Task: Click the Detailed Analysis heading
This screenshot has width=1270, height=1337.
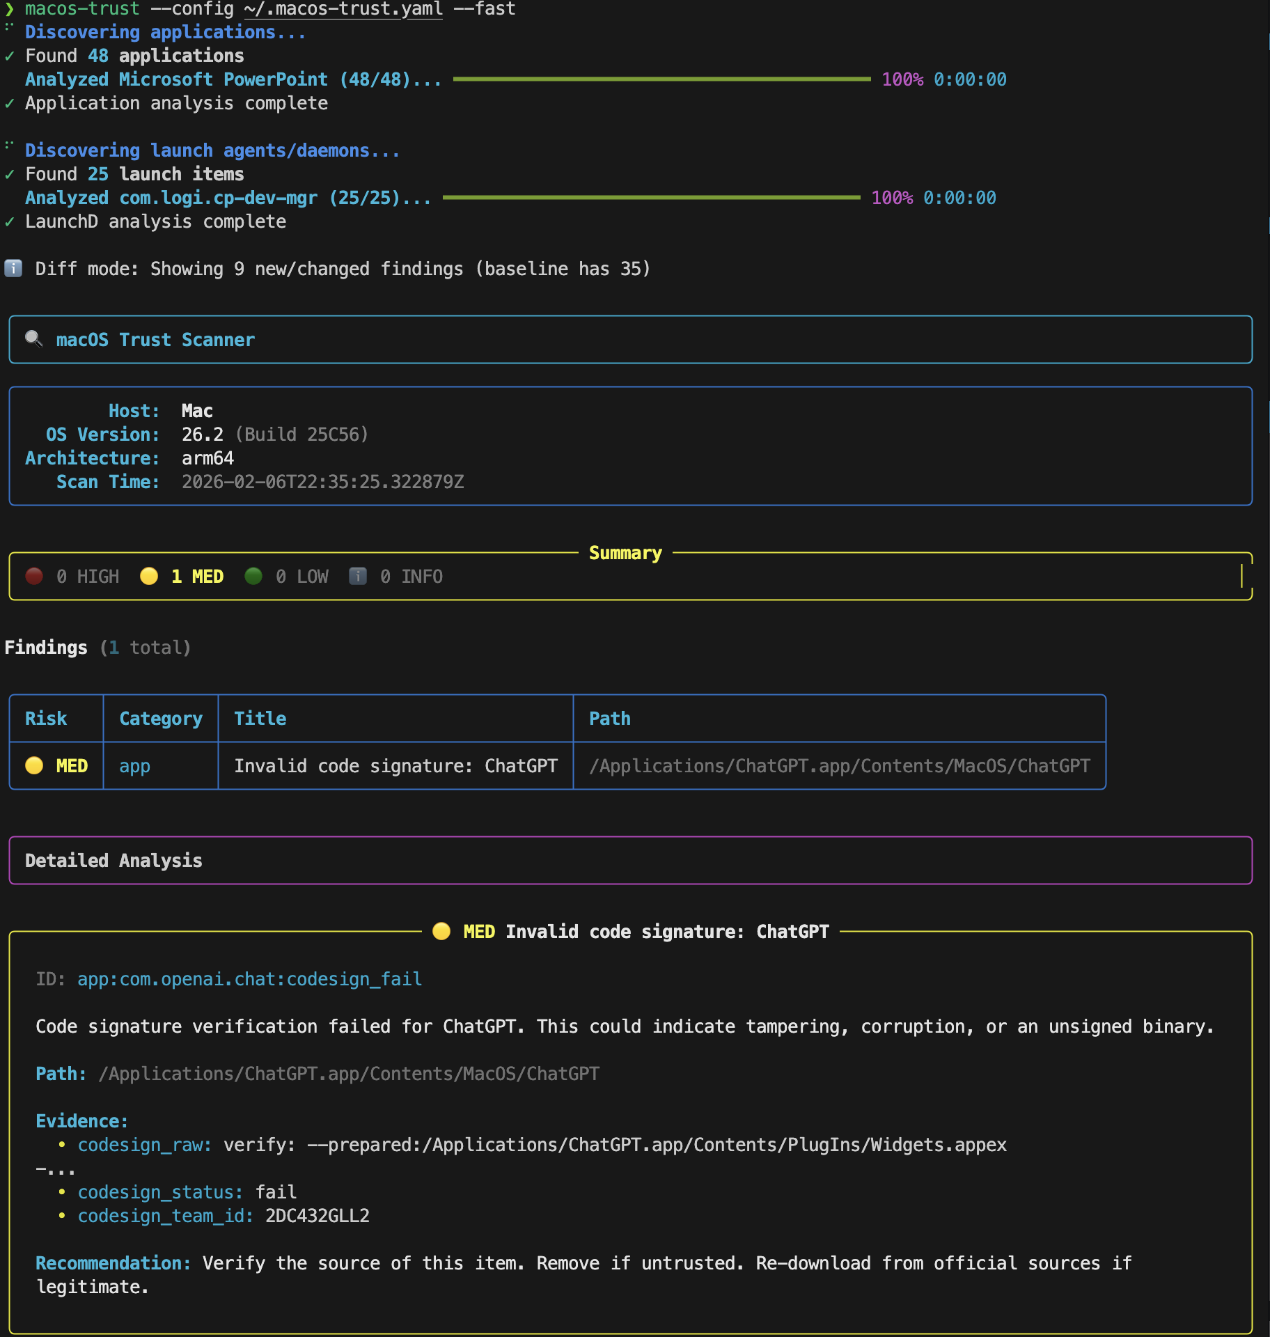Action: tap(113, 860)
